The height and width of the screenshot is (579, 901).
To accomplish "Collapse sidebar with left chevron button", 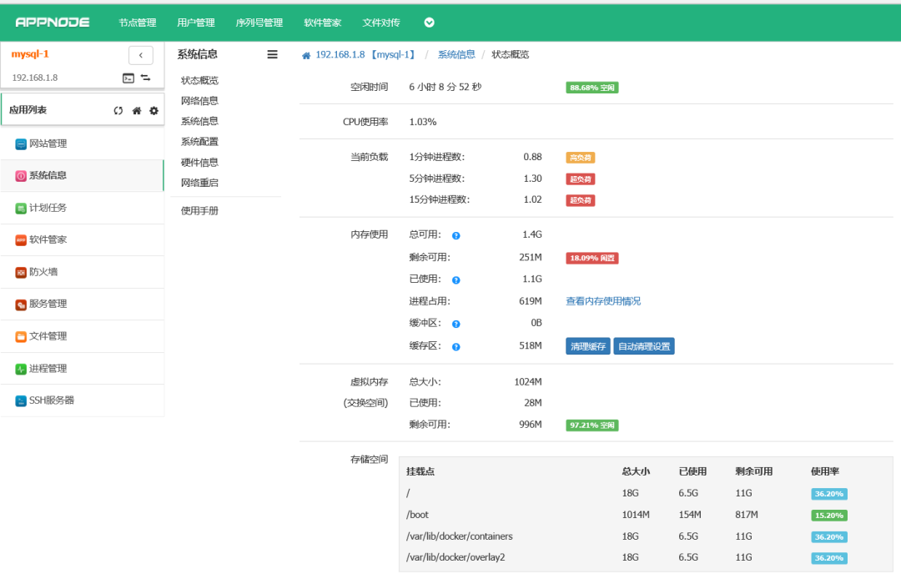I will point(141,55).
